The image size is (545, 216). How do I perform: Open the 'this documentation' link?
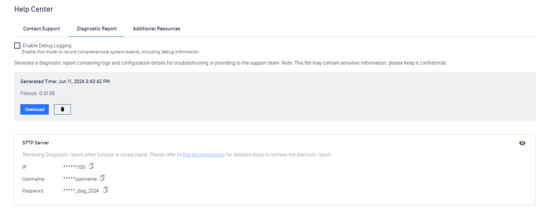204,155
